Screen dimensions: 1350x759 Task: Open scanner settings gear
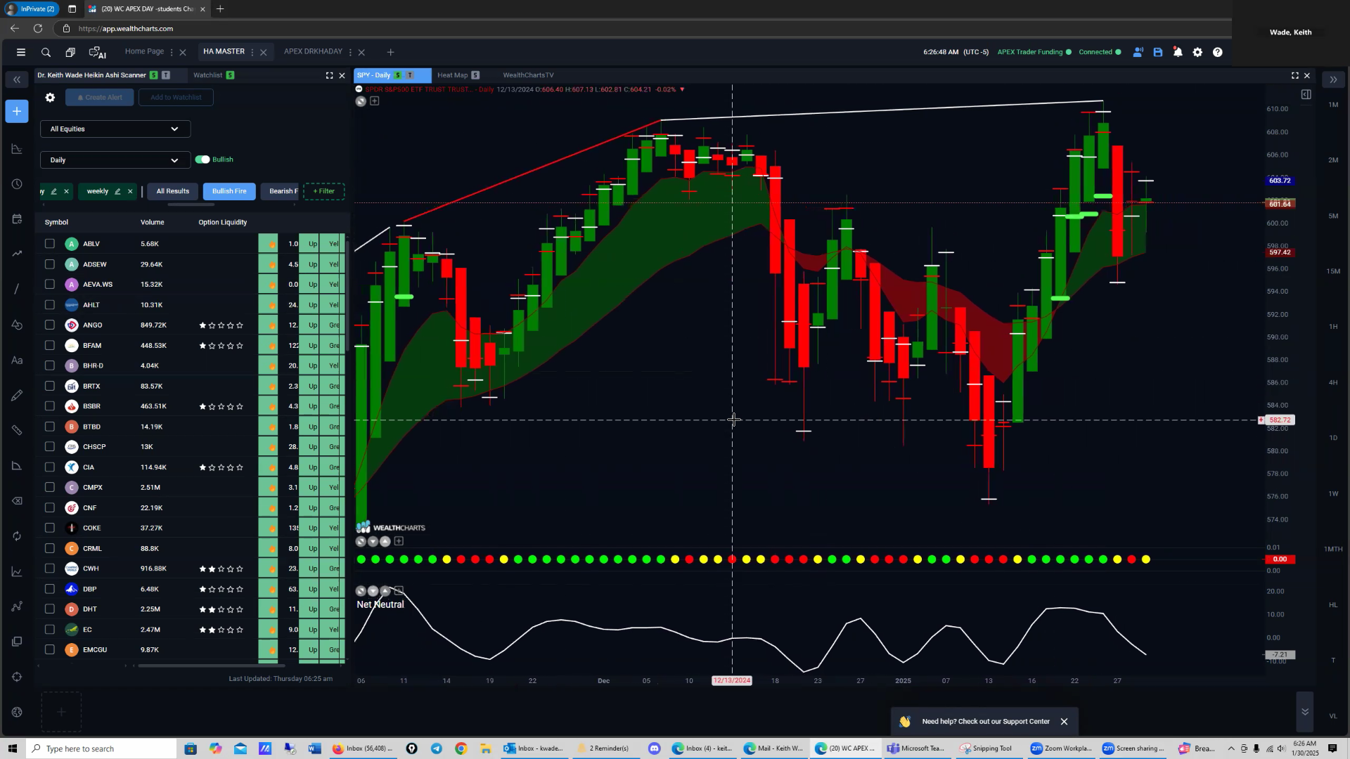pyautogui.click(x=50, y=98)
